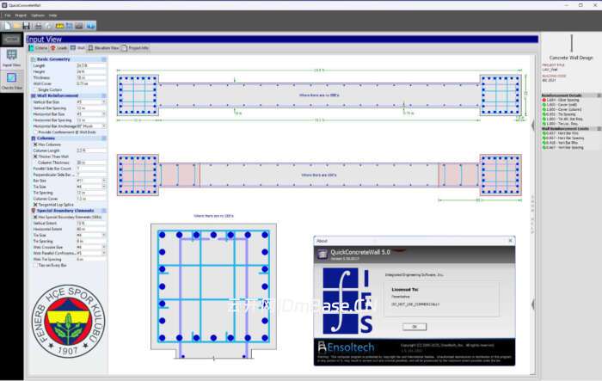Click the red failed Clear Spacing status icon
This screenshot has height=381, width=602.
(x=544, y=100)
